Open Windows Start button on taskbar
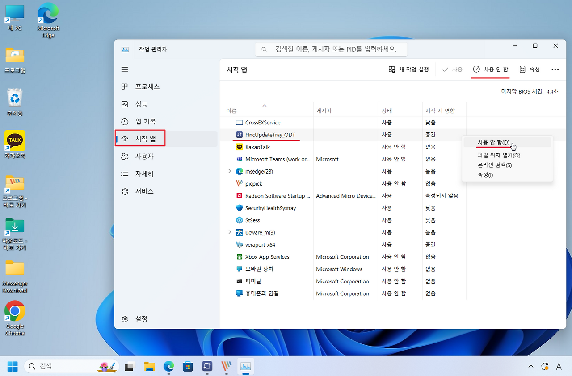 tap(13, 367)
